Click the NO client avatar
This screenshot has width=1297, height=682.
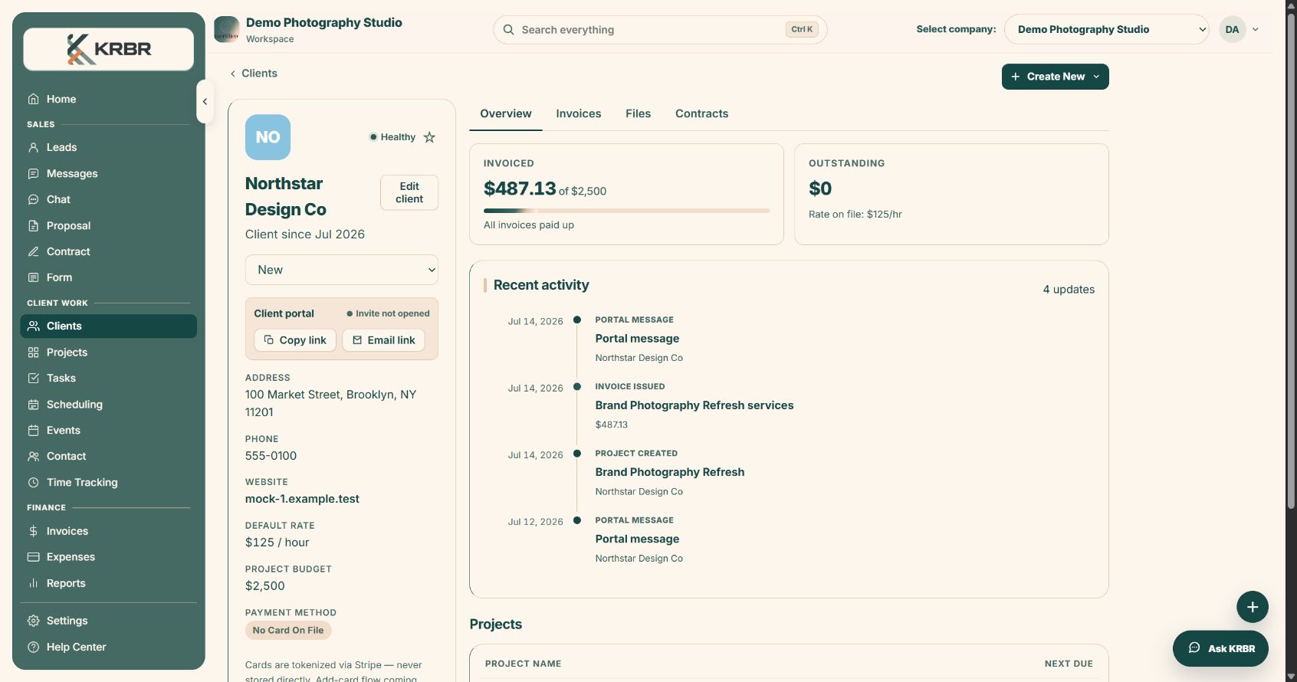[268, 137]
